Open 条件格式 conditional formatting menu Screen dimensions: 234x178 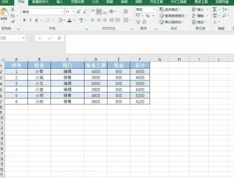(x=170, y=10)
